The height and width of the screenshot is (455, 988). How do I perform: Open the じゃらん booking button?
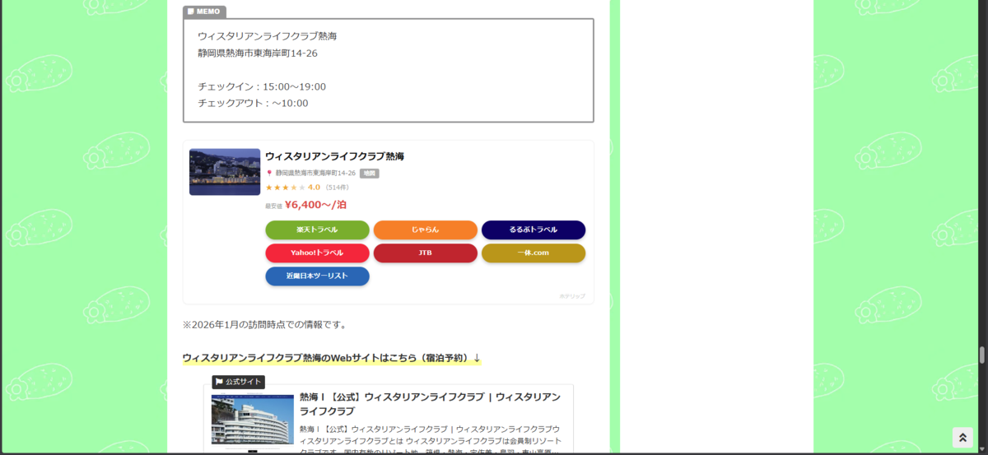coord(425,230)
